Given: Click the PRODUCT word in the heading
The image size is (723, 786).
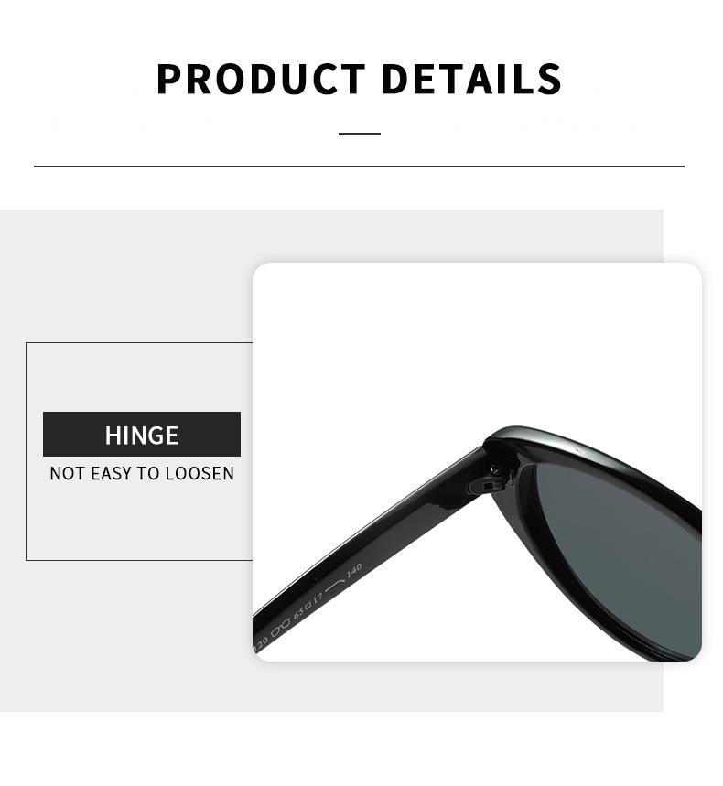Looking at the screenshot, I should pos(260,79).
